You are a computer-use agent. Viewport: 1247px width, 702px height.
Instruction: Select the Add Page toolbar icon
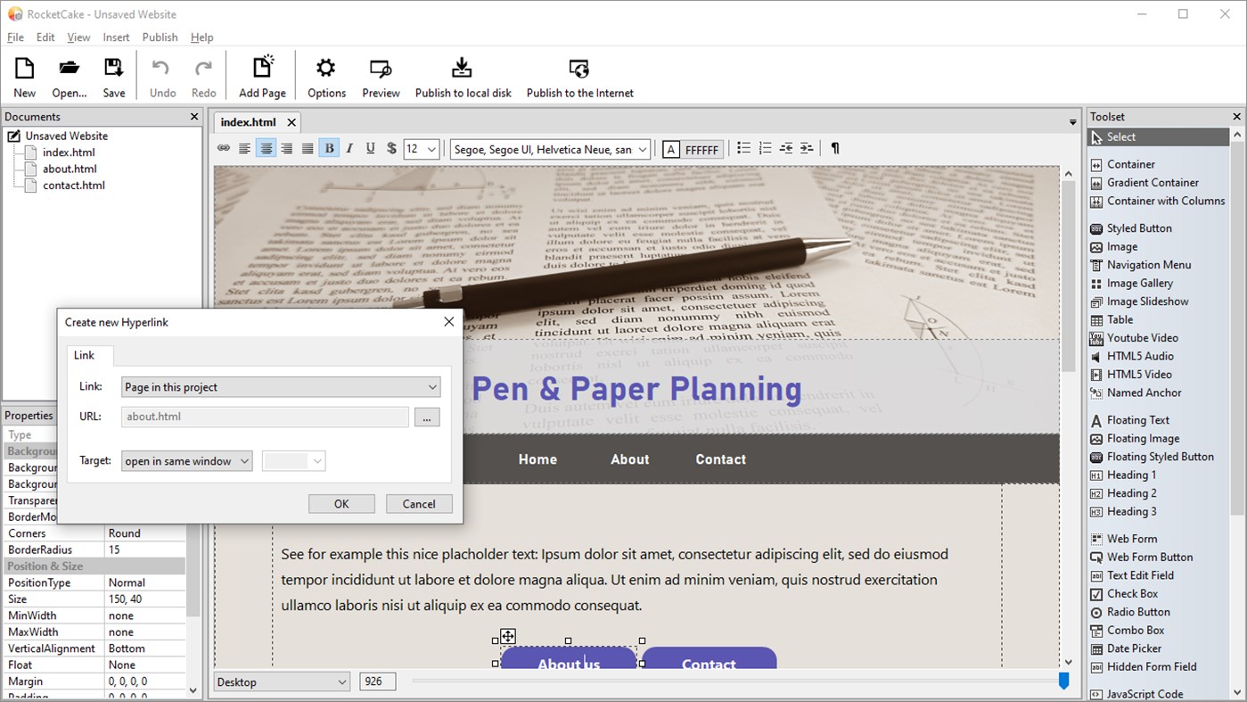point(261,75)
